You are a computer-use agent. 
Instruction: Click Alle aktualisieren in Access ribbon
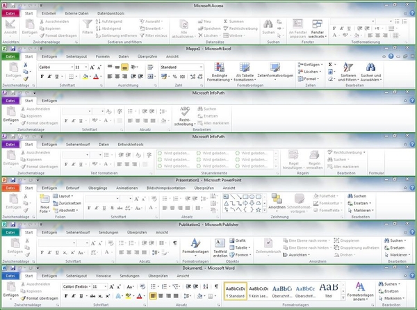pos(183,28)
